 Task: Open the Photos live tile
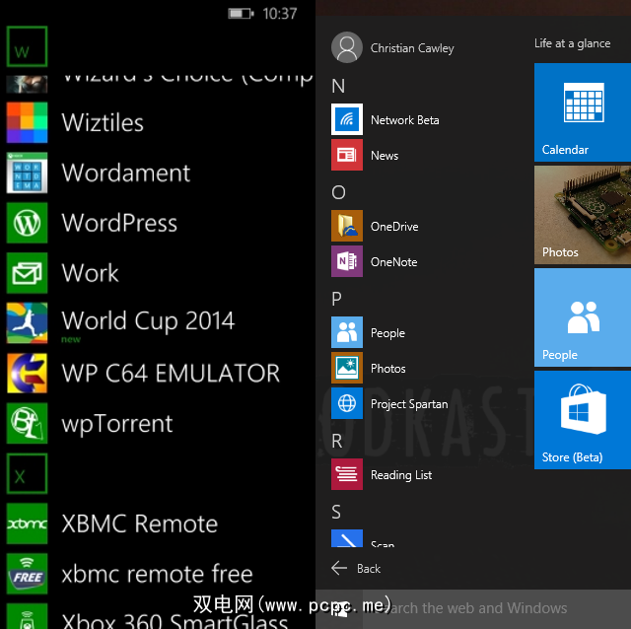point(583,215)
